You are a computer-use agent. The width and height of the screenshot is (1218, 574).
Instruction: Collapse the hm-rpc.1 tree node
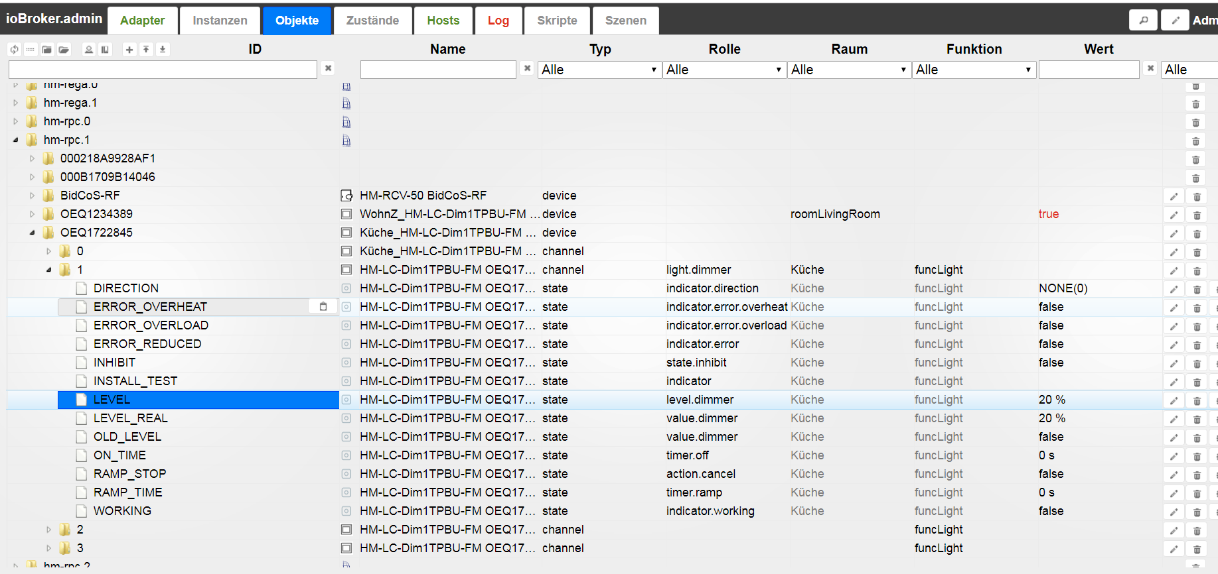click(x=15, y=140)
